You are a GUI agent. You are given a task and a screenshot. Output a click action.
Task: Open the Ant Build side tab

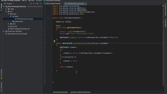tap(166, 23)
